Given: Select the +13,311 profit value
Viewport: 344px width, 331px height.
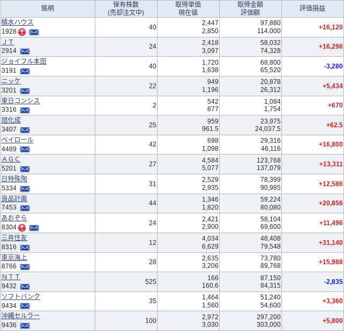Looking at the screenshot, I should point(331,164).
